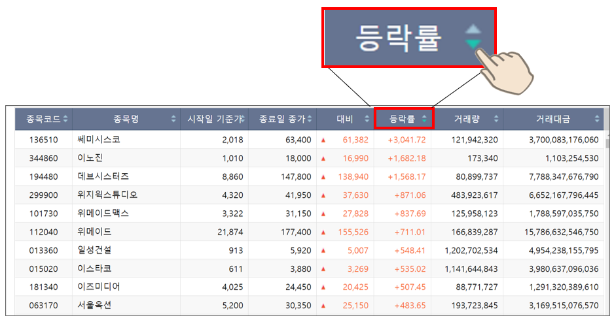Screen dimensions: 614x322
Task: Select stock code 015020
Action: pos(43,269)
